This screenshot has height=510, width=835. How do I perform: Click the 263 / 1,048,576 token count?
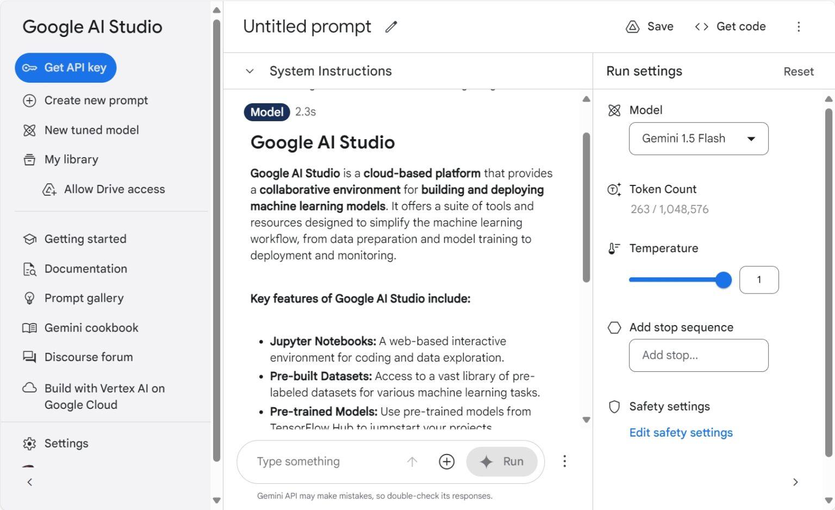[x=670, y=209]
